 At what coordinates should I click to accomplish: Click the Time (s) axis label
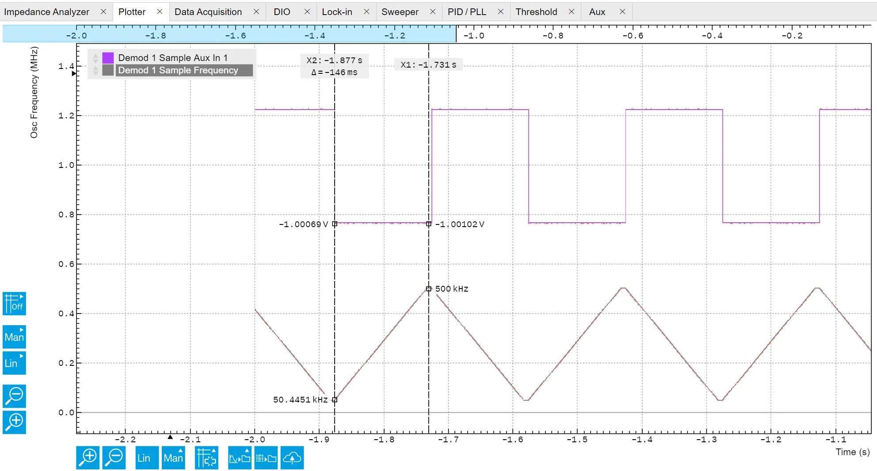[852, 452]
